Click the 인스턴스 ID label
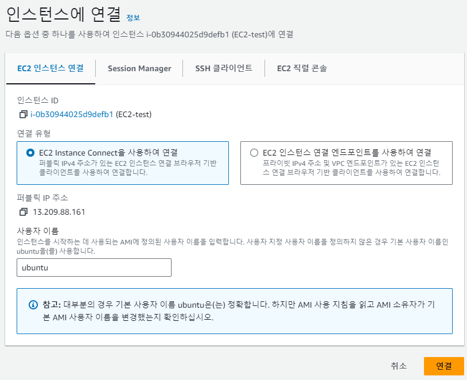 coord(38,100)
